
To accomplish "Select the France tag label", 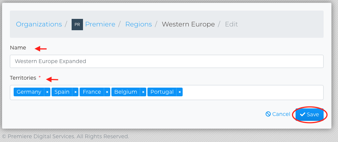I will [x=92, y=92].
